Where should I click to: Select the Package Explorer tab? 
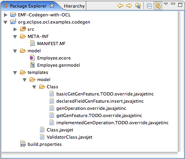tap(28, 6)
